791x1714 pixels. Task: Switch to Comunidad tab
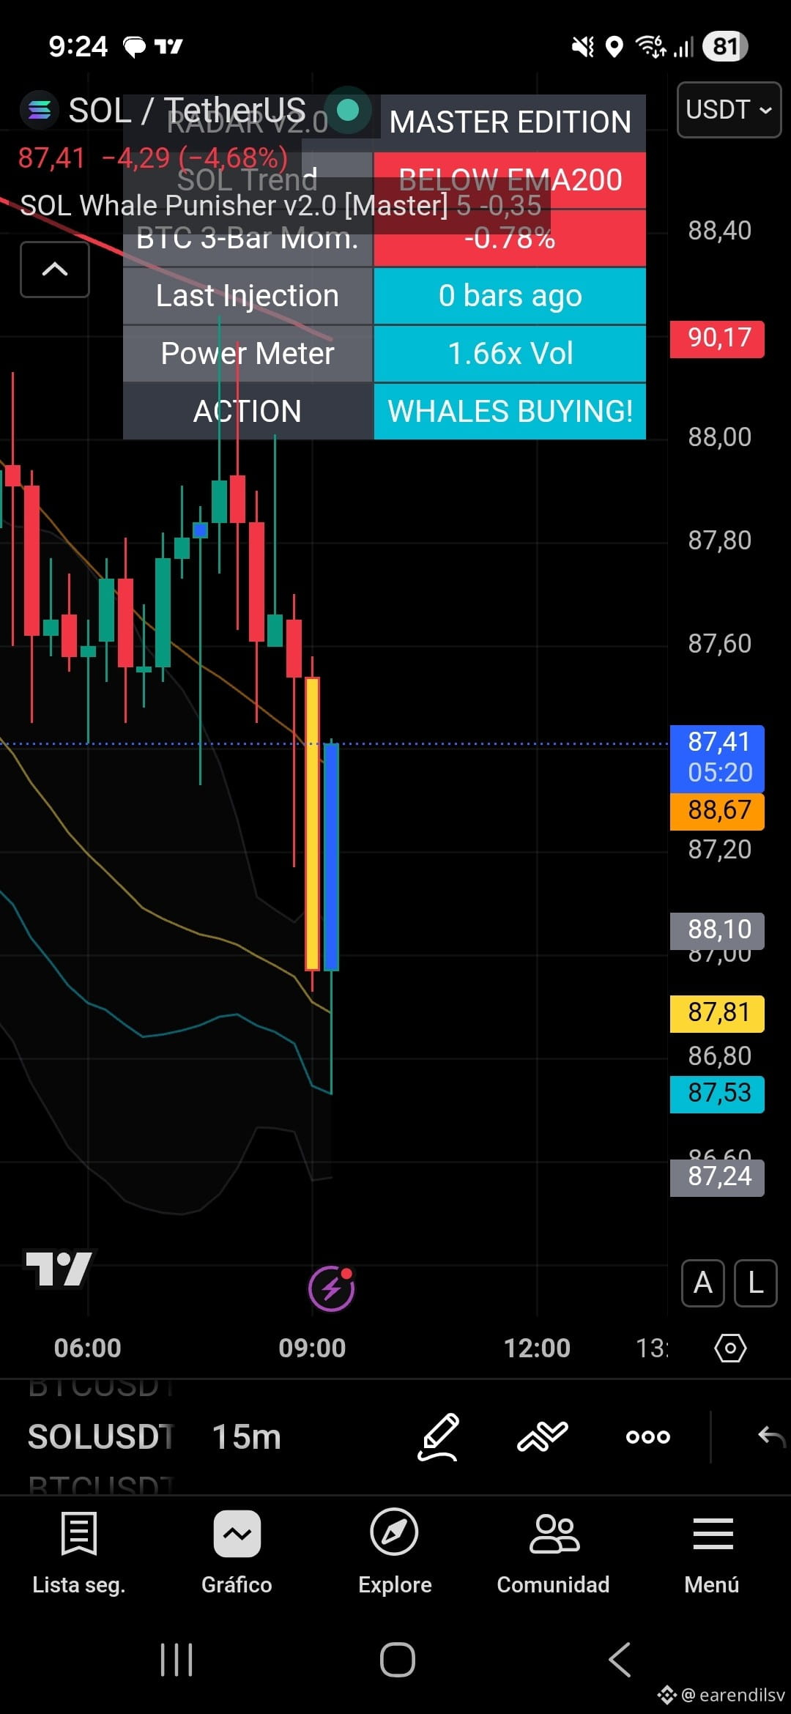[x=553, y=1553]
